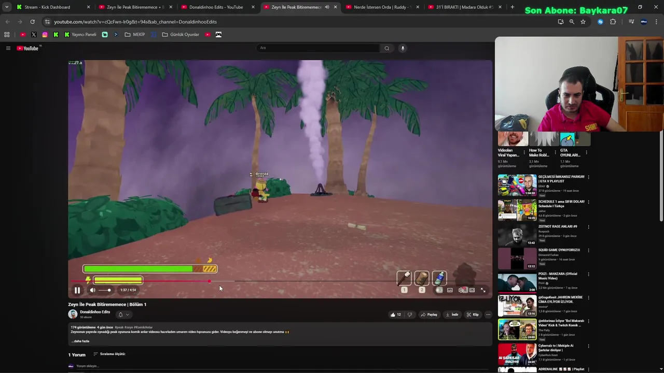Screen dimensions: 664x373
Task: Open more actions menu under video
Action: [488, 314]
